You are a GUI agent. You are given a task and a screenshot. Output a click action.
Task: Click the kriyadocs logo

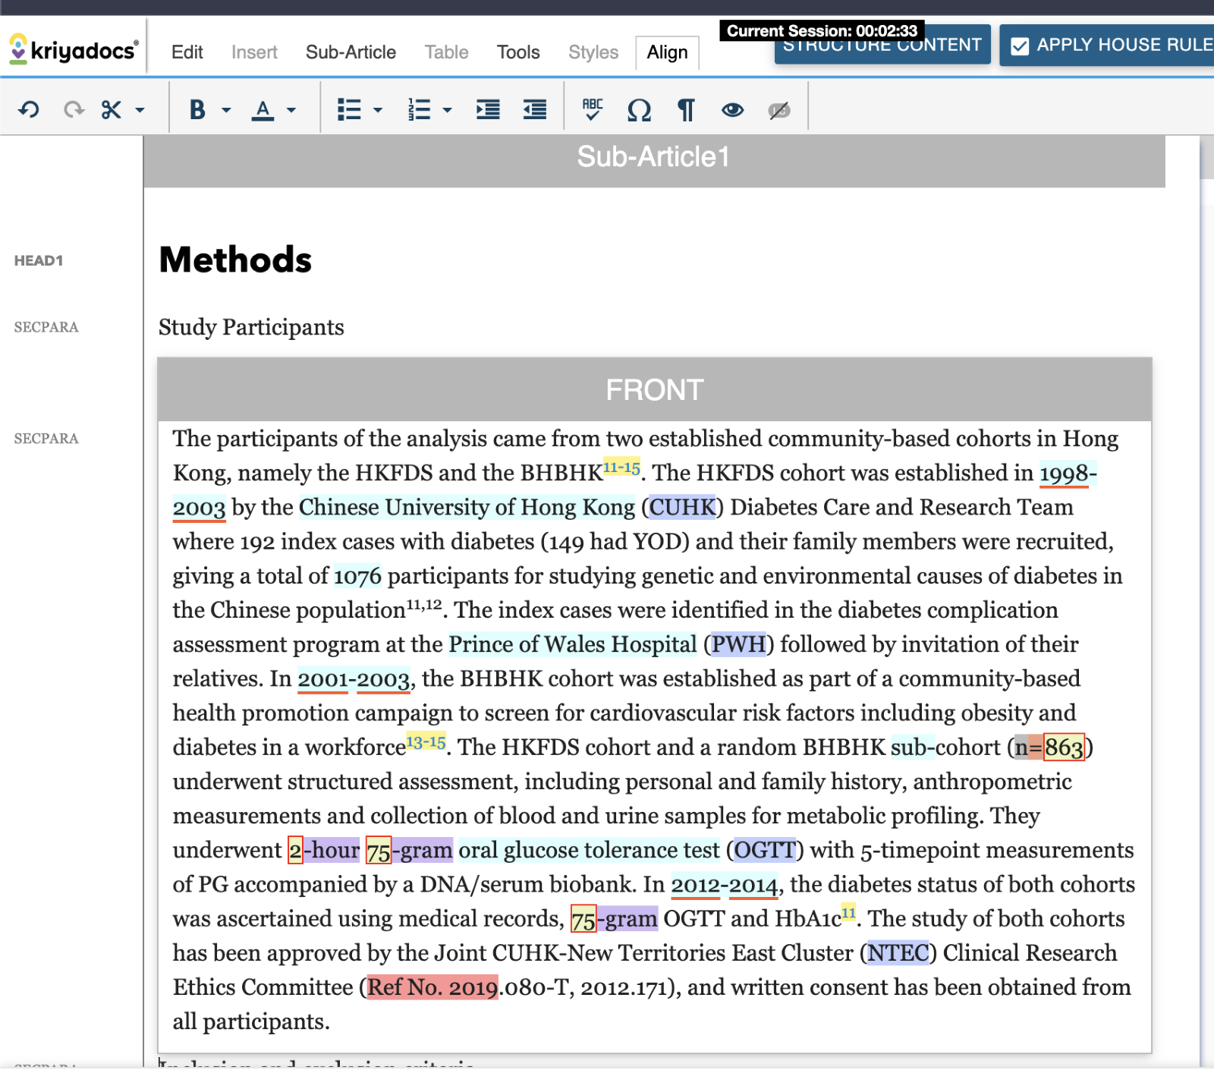point(74,50)
